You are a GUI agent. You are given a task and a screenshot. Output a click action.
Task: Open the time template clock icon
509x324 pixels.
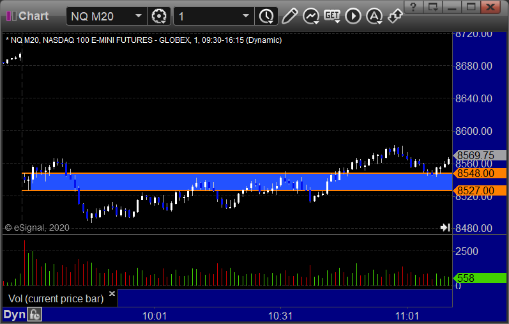266,16
